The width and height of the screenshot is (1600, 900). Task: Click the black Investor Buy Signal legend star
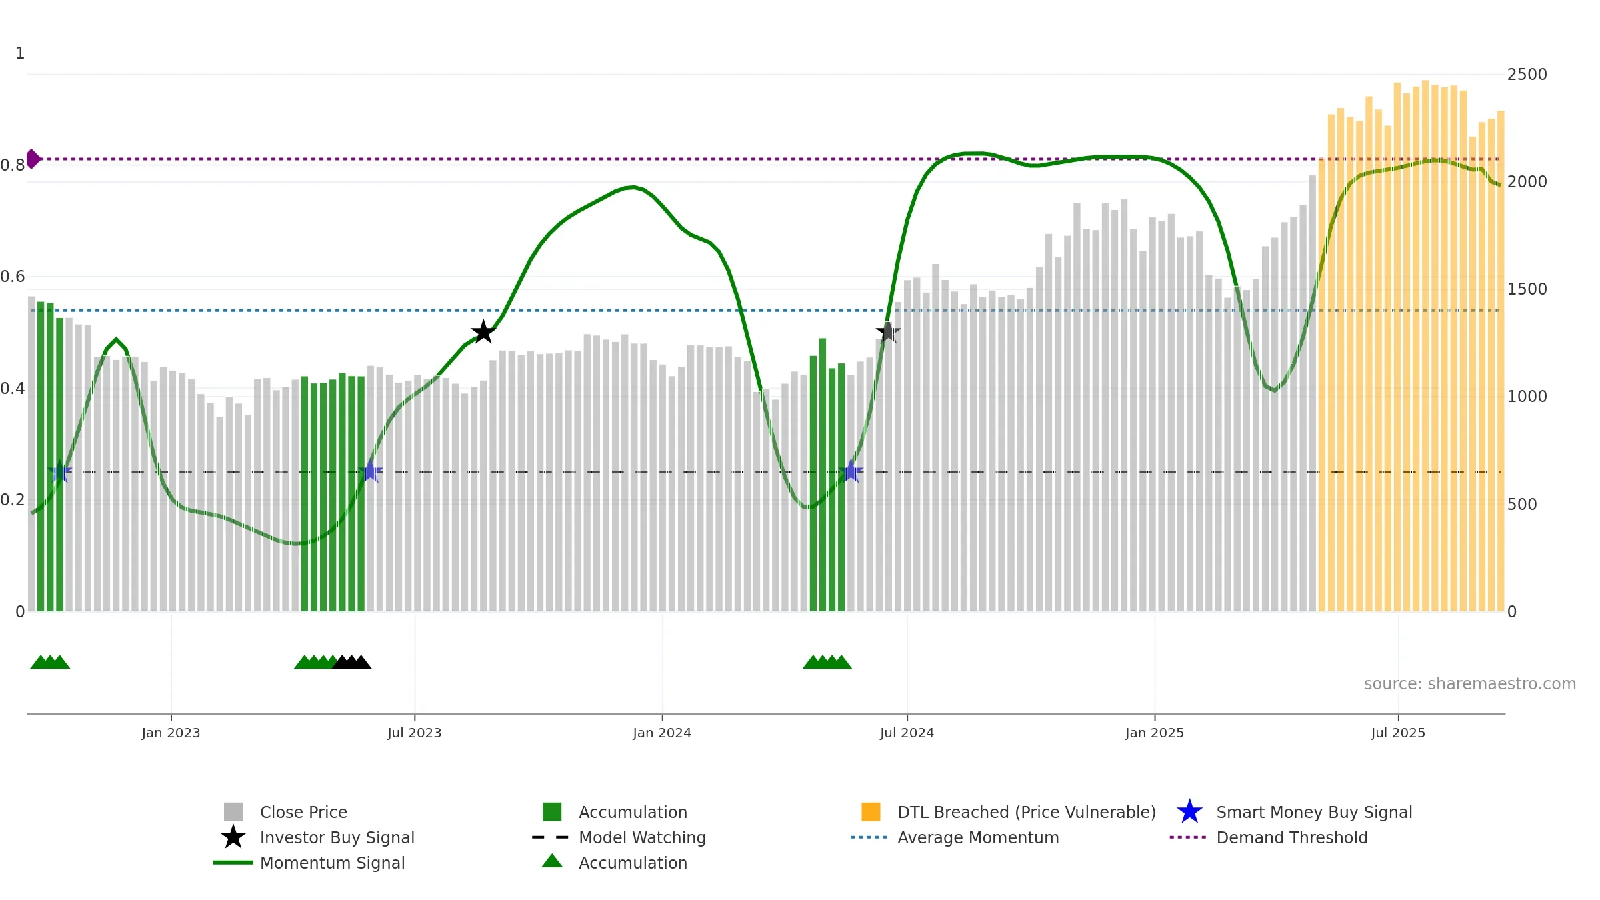[233, 837]
